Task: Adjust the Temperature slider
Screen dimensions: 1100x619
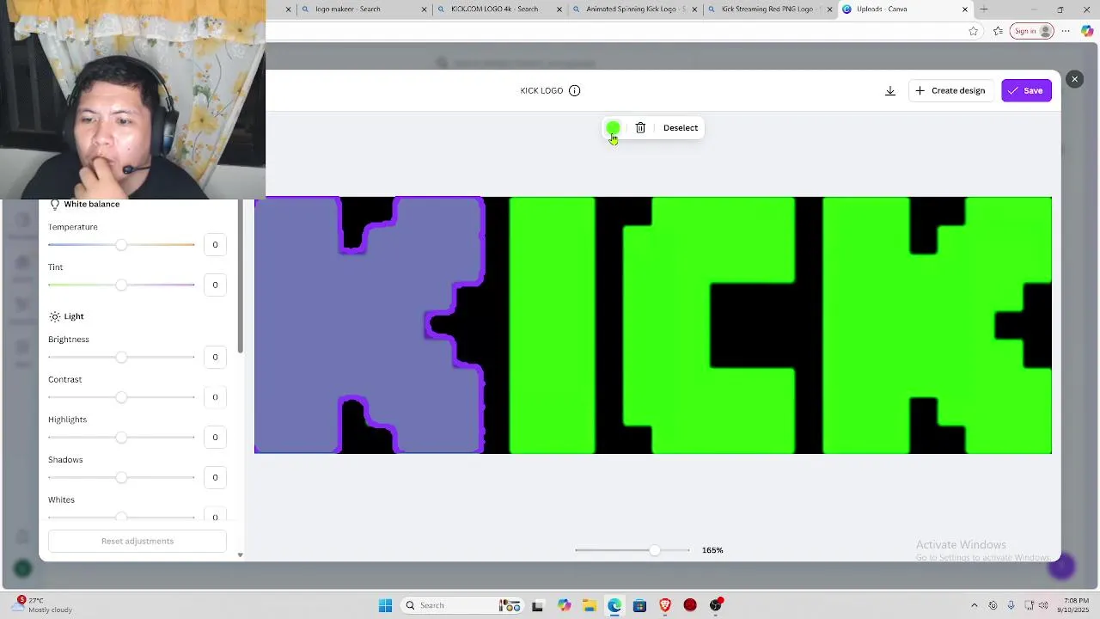Action: [121, 245]
